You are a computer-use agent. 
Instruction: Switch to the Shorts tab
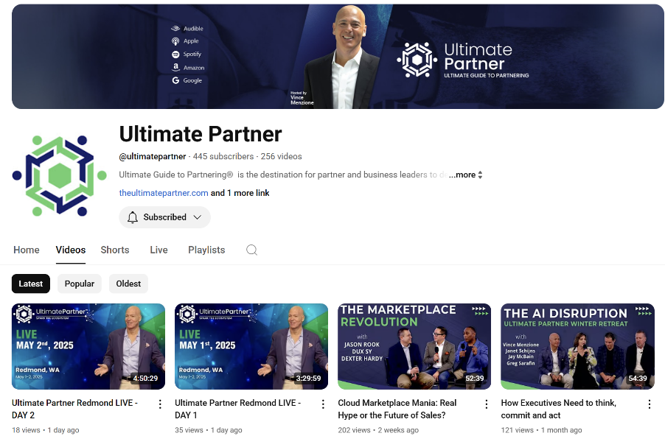pos(115,250)
